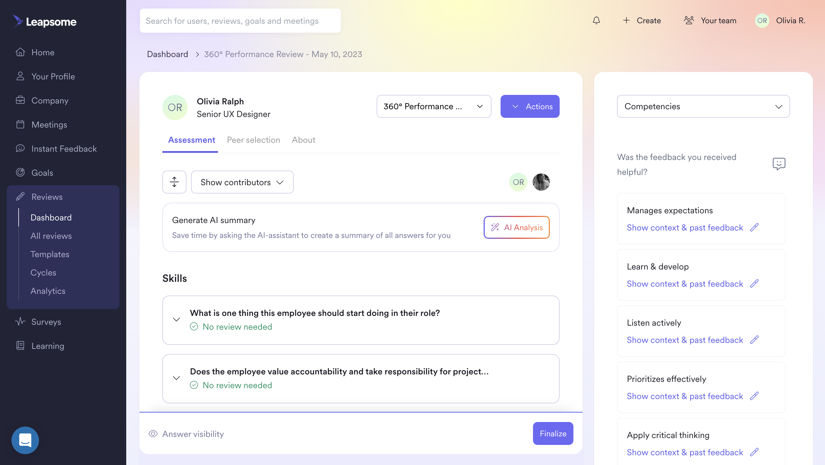Open the 360° Performance review dropdown

[434, 106]
